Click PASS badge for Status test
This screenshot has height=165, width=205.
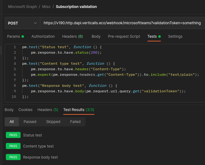coord(13,135)
